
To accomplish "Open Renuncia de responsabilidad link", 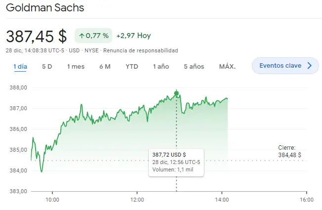I will 140,50.
